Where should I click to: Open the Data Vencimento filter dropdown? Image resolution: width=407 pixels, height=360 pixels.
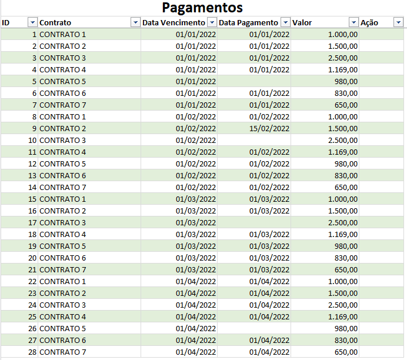pos(212,22)
